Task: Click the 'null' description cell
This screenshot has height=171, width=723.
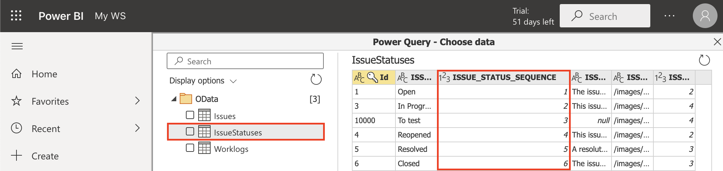Action: click(x=591, y=120)
